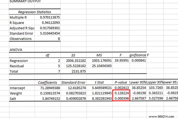Click the R Square value 0.94112093
This screenshot has height=119, width=178.
point(51,23)
